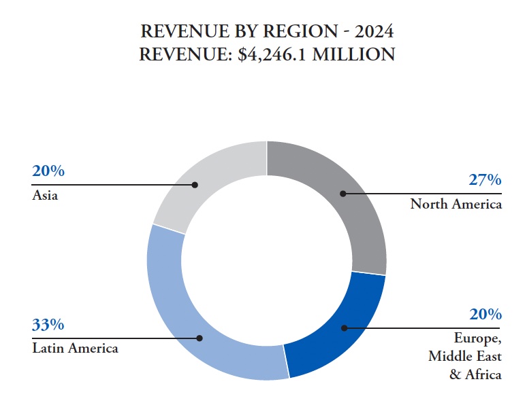This screenshot has width=527, height=405.
Task: Click the 27% value for North America
Action: click(x=485, y=180)
